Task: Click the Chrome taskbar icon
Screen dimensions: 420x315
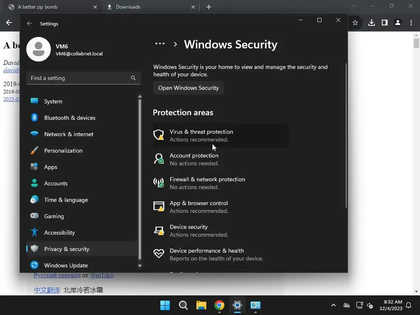Action: click(219, 305)
